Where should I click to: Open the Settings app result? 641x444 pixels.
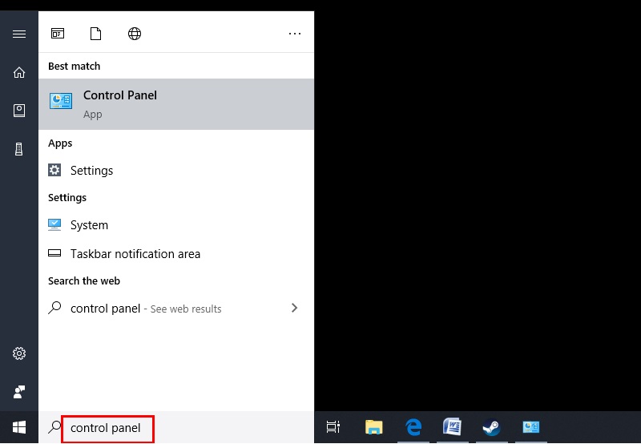176,170
